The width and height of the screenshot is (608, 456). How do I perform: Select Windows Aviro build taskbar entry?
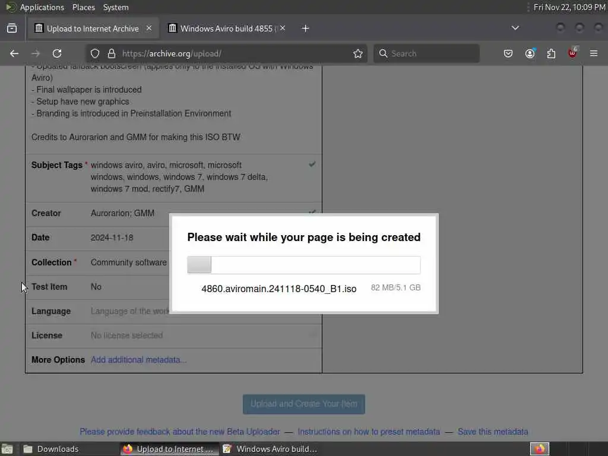point(270,449)
